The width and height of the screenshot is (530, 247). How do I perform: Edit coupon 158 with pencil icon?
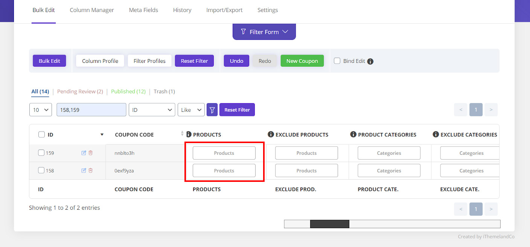tap(84, 171)
